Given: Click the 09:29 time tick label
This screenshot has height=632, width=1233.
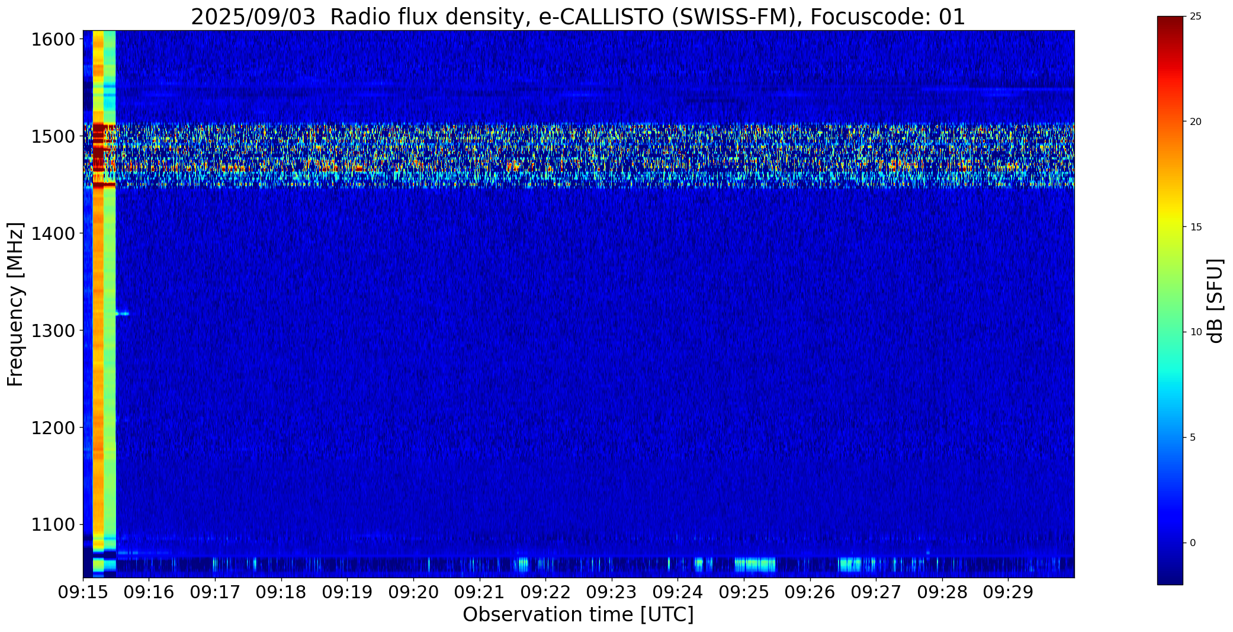Looking at the screenshot, I should pyautogui.click(x=1009, y=592).
